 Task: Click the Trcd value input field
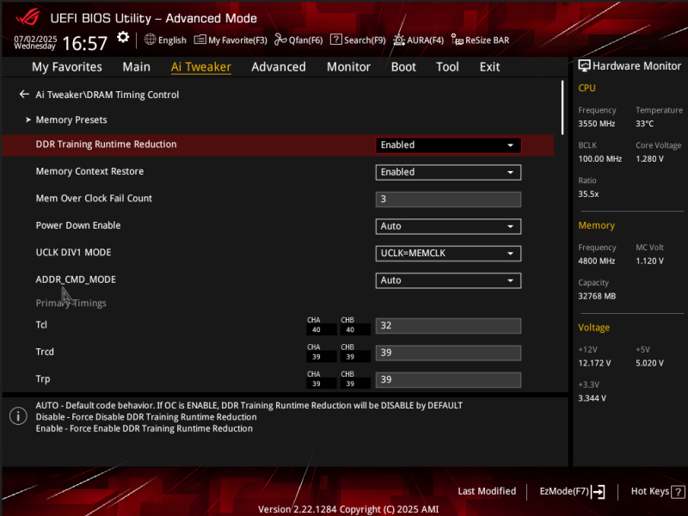448,353
